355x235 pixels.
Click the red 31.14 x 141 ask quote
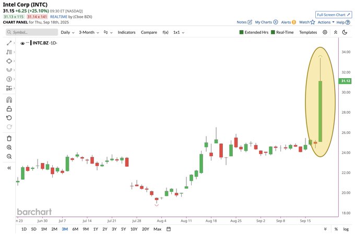[x=37, y=17]
